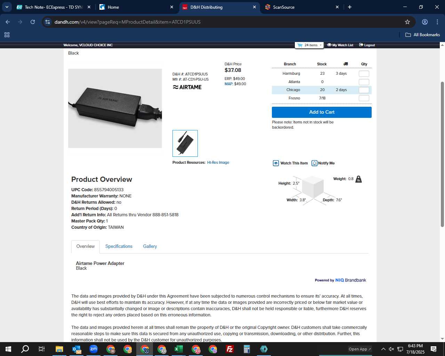This screenshot has height=356, width=445.
Task: Click the Notify Me bell icon
Action: [314, 163]
